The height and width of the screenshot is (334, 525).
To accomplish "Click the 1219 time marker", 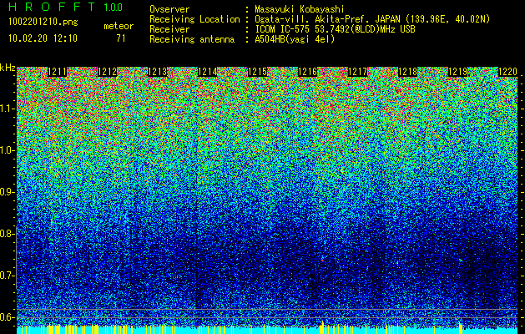I will click(458, 72).
